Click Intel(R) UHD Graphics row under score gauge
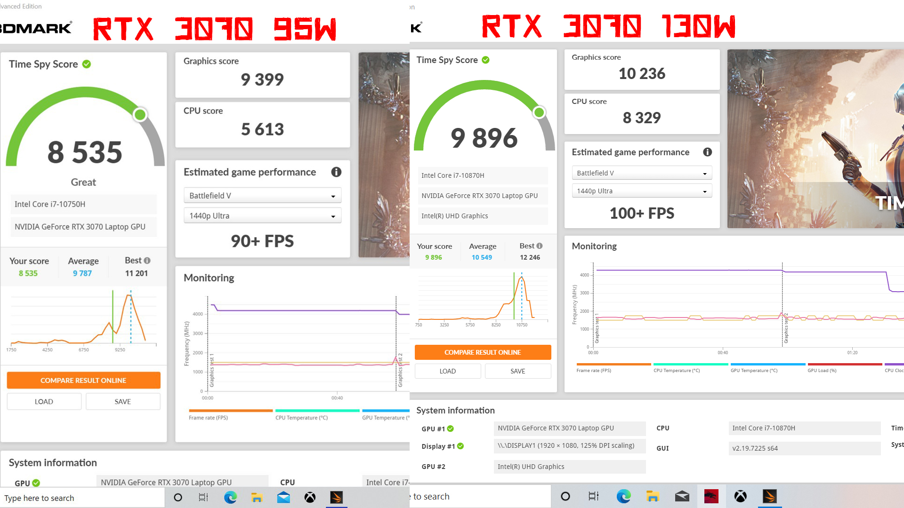Screen dimensions: 904x508 [x=483, y=216]
